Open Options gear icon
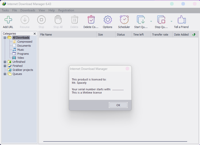The width and height of the screenshot is (200, 145). pos(108,20)
